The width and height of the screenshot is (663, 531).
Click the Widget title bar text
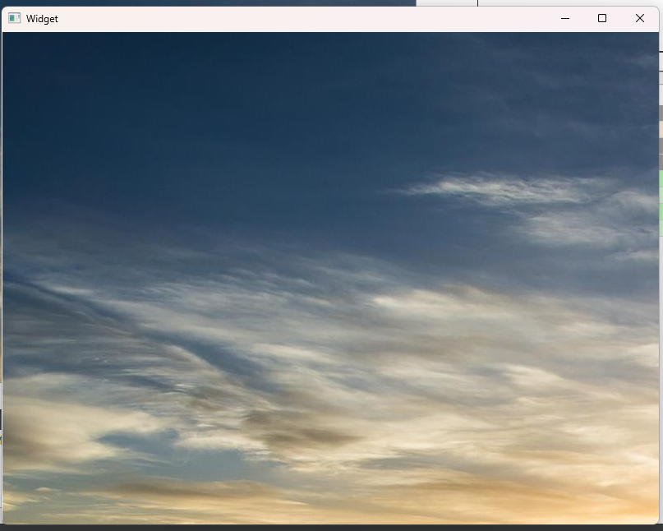pos(42,19)
